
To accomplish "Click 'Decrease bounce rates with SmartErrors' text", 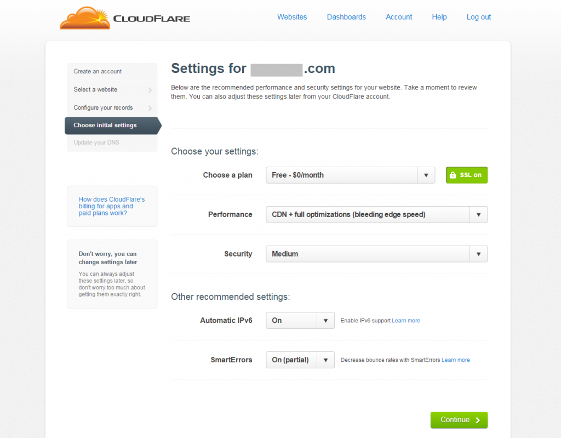I will pyautogui.click(x=390, y=360).
